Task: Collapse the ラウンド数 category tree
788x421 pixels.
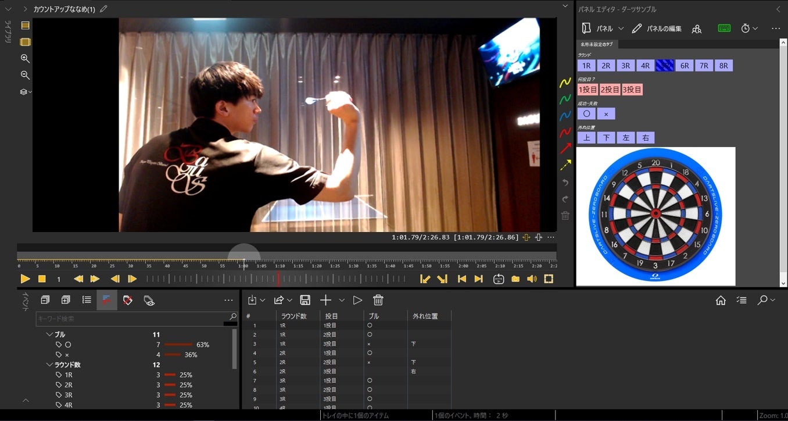Action: pyautogui.click(x=49, y=365)
